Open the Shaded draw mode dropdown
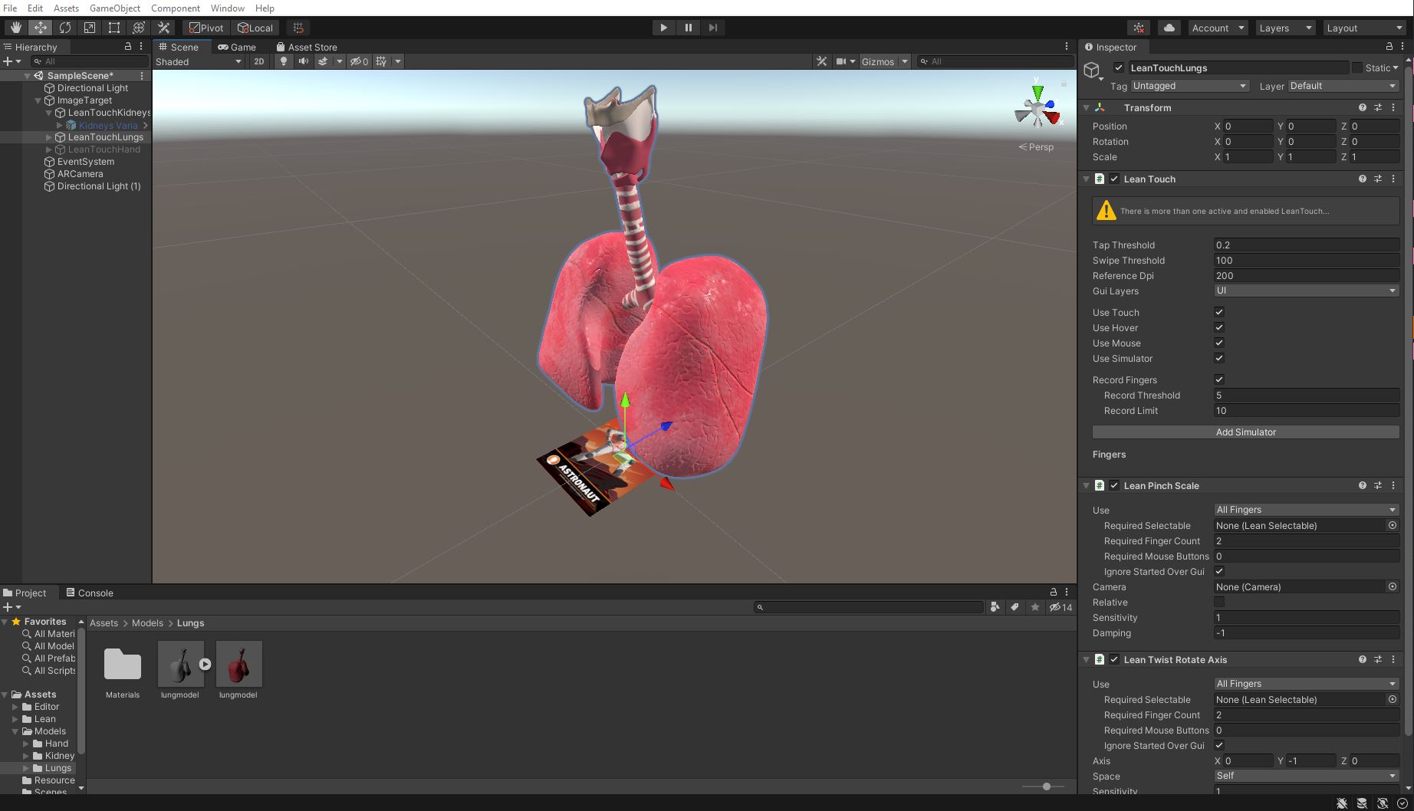Image resolution: width=1414 pixels, height=811 pixels. (x=199, y=62)
